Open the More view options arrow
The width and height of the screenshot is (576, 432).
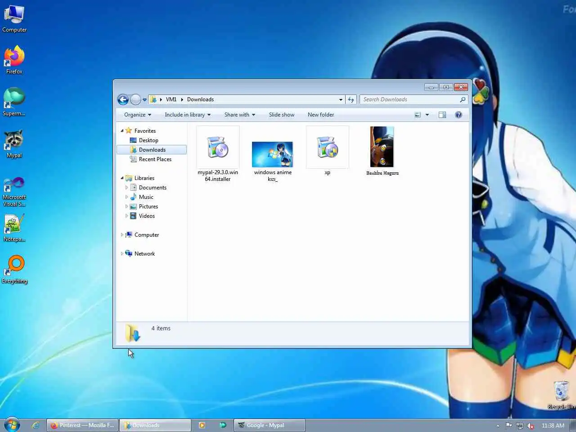[x=427, y=115]
